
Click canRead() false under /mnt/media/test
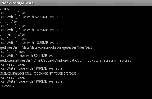click(x=13, y=39)
